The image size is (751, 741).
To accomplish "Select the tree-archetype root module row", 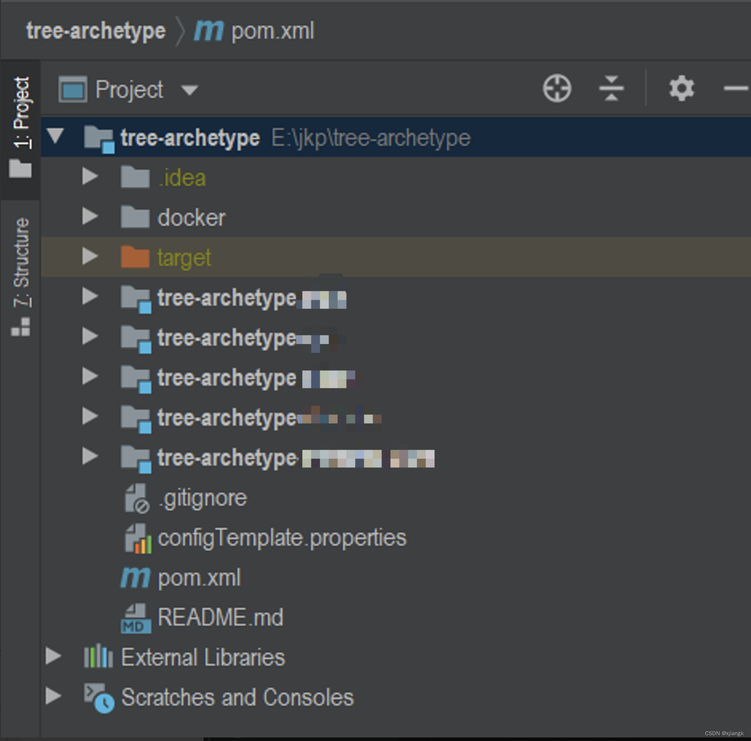I will coord(396,137).
